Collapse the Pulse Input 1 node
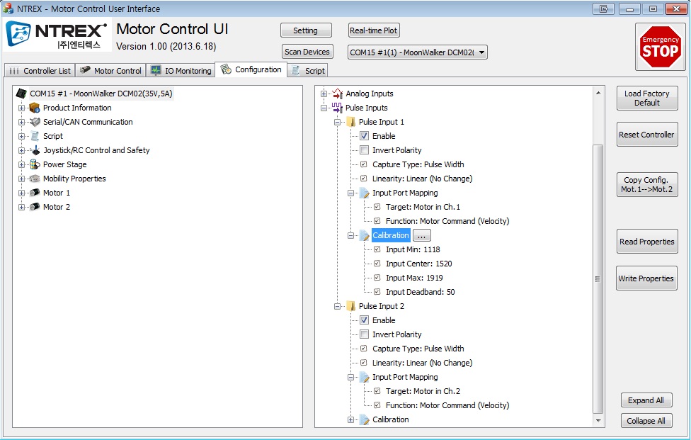This screenshot has height=440, width=691. click(x=337, y=122)
